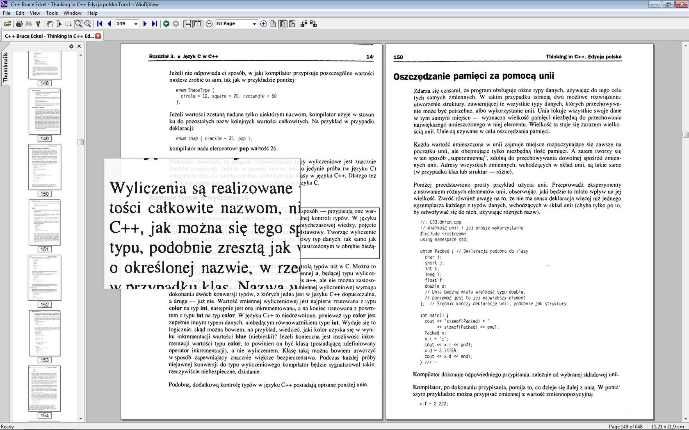
Task: Select page 152 thumbnail
Action: (45, 281)
